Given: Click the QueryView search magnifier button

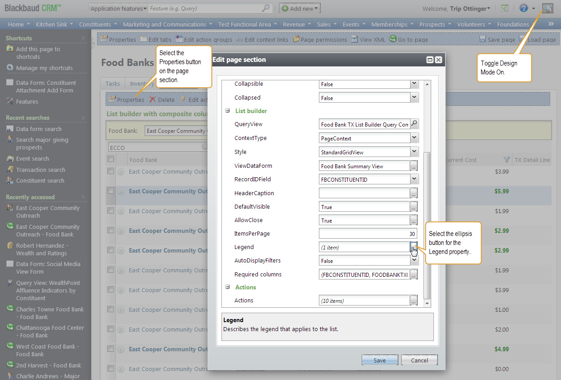Looking at the screenshot, I should (x=414, y=124).
